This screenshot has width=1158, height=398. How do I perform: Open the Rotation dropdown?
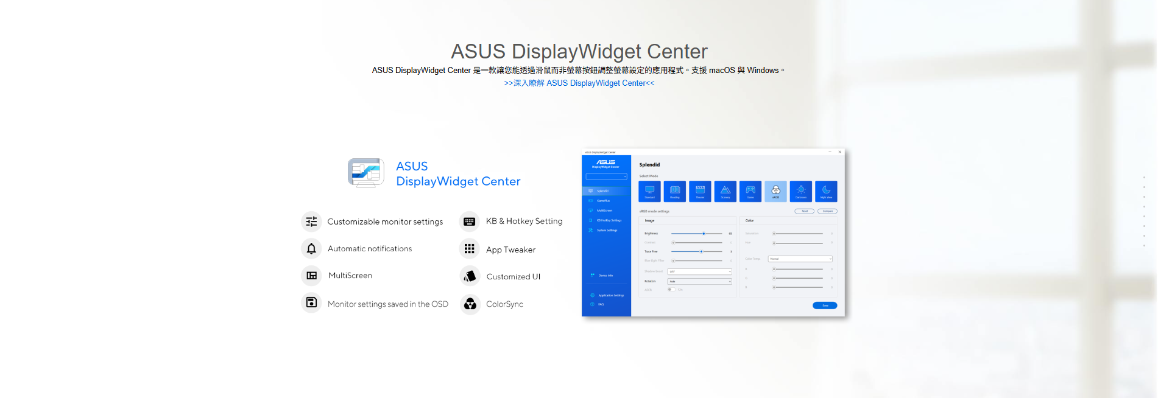click(699, 281)
